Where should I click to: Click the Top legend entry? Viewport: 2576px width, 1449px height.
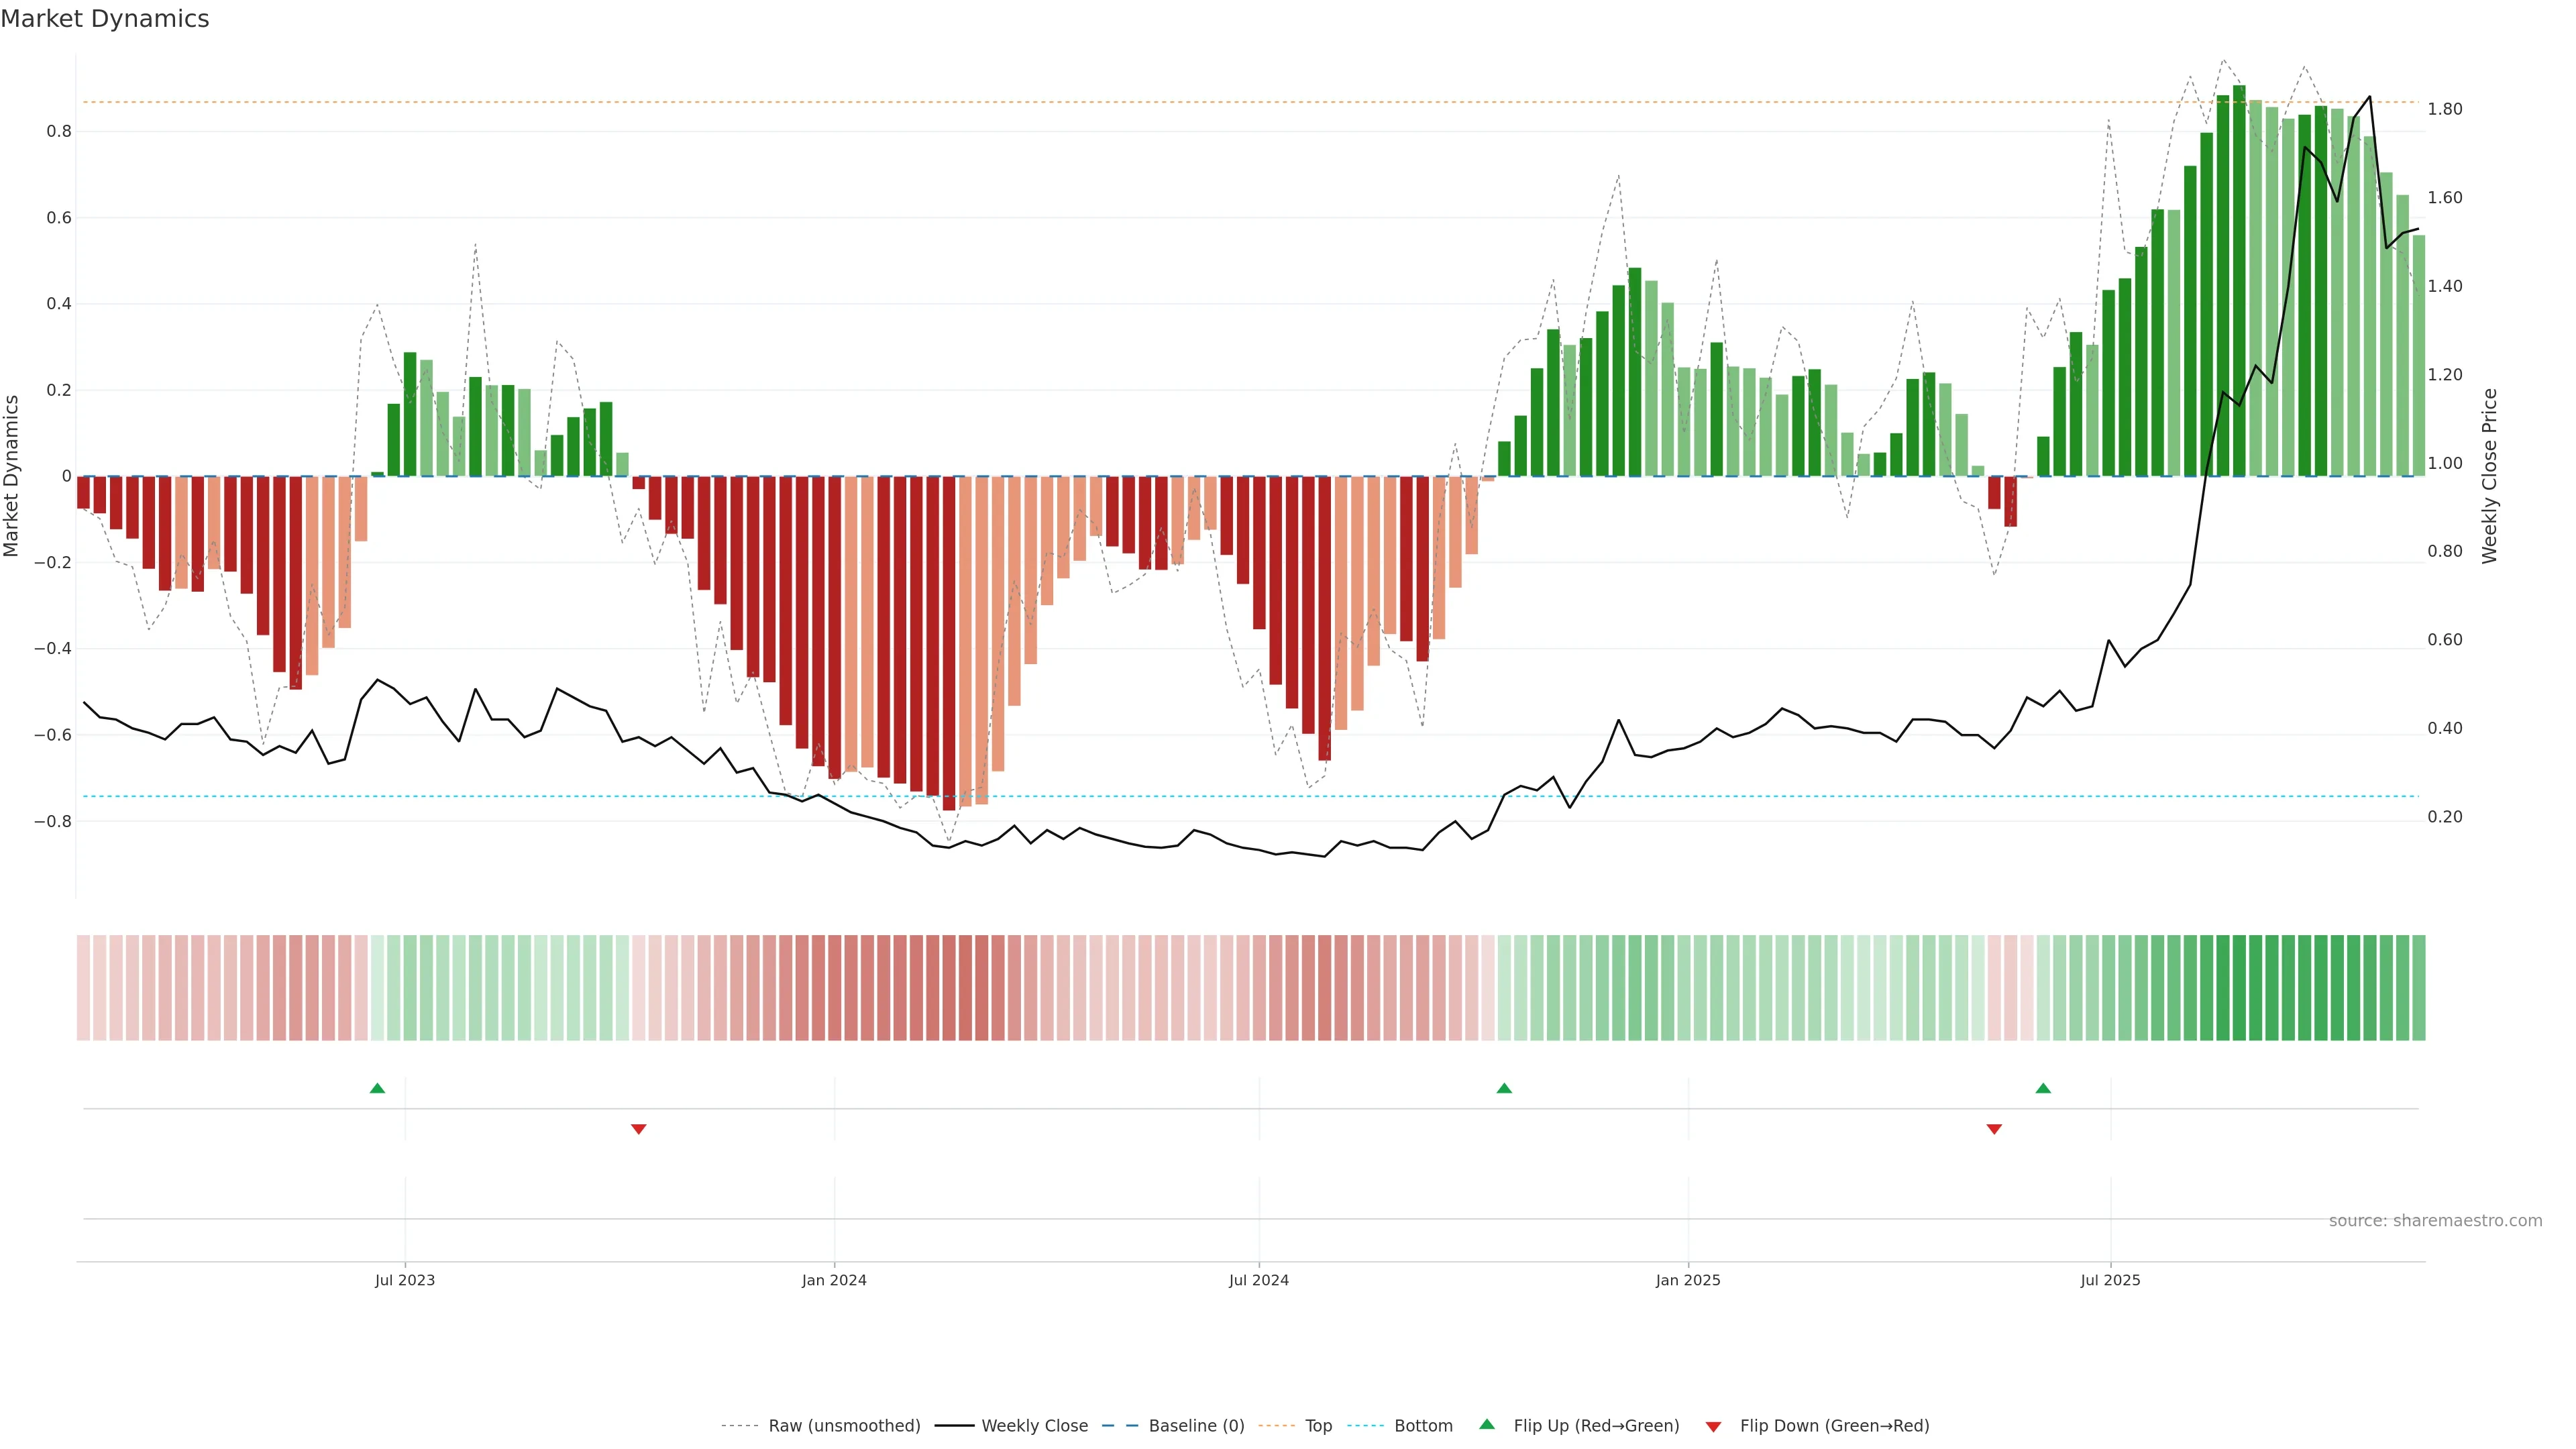pyautogui.click(x=1318, y=1426)
